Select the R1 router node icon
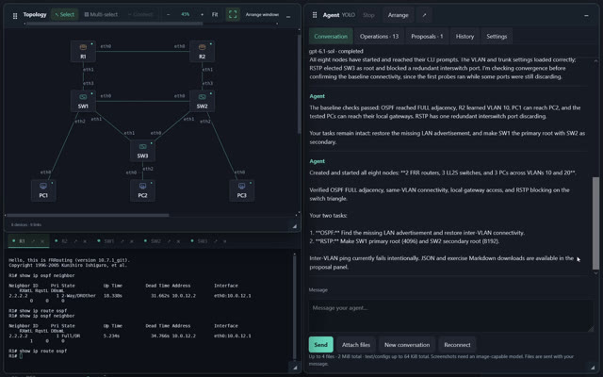 pyautogui.click(x=83, y=51)
